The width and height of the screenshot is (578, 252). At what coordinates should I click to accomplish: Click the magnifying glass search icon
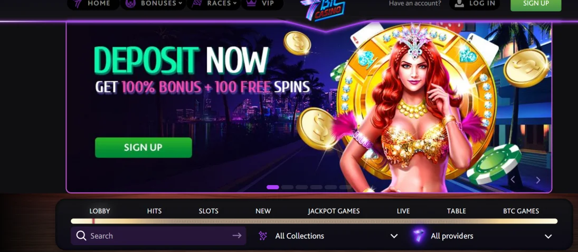81,236
